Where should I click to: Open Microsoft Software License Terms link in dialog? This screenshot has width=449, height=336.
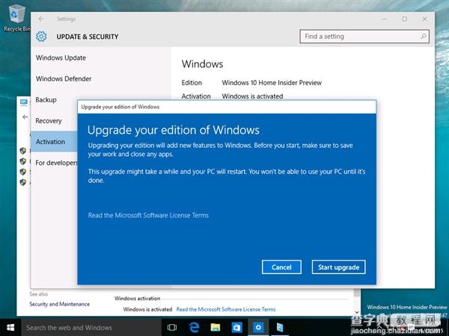click(x=148, y=215)
